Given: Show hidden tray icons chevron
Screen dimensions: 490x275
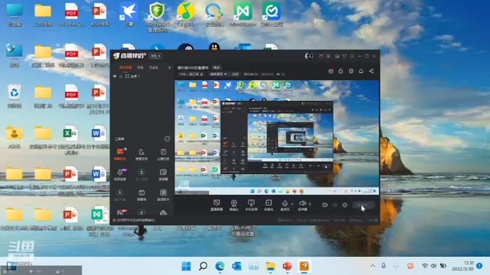Looking at the screenshot, I should click(372, 266).
